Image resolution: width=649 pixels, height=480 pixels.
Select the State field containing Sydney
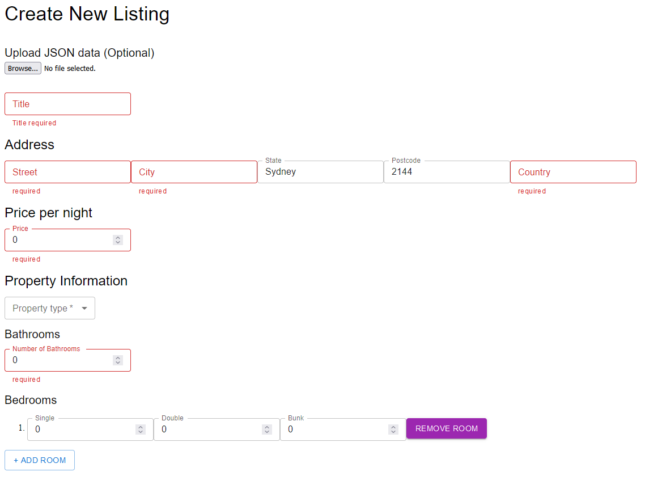pyautogui.click(x=320, y=172)
